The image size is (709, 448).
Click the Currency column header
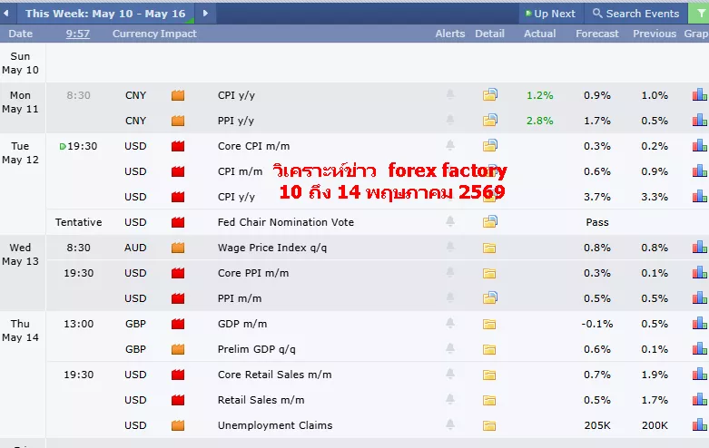click(134, 34)
